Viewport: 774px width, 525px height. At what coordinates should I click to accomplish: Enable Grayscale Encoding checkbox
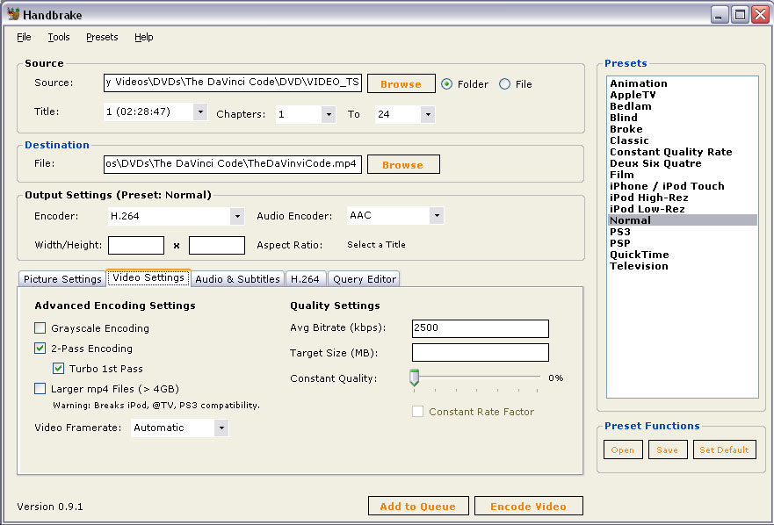tap(40, 328)
